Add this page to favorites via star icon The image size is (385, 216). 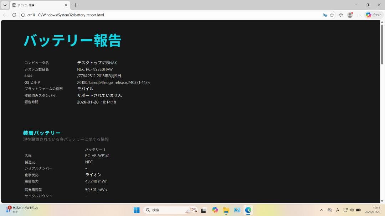click(332, 15)
